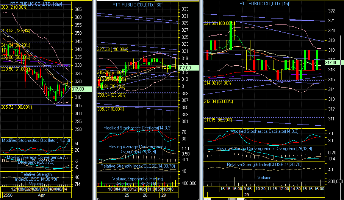The image size is (344, 200).
Task: Select the Stochastics Oscillator title in the 15-minute chart
Action: click(x=264, y=131)
